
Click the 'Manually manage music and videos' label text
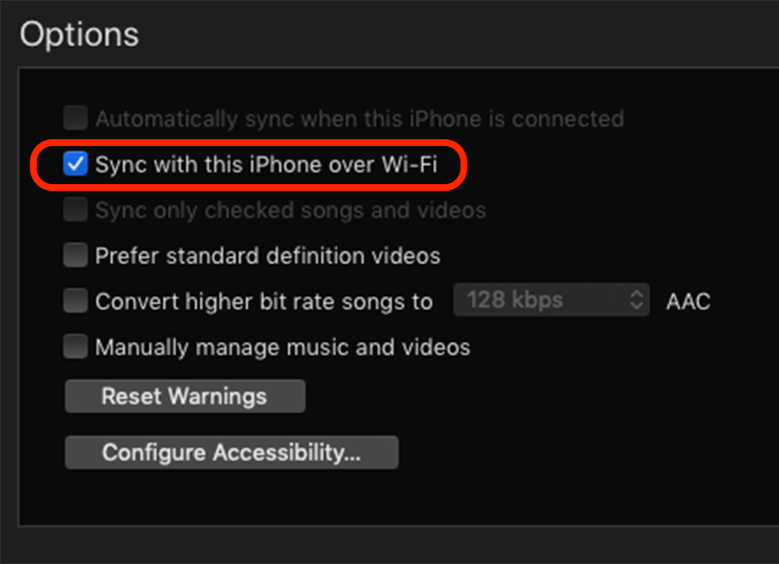(x=282, y=347)
